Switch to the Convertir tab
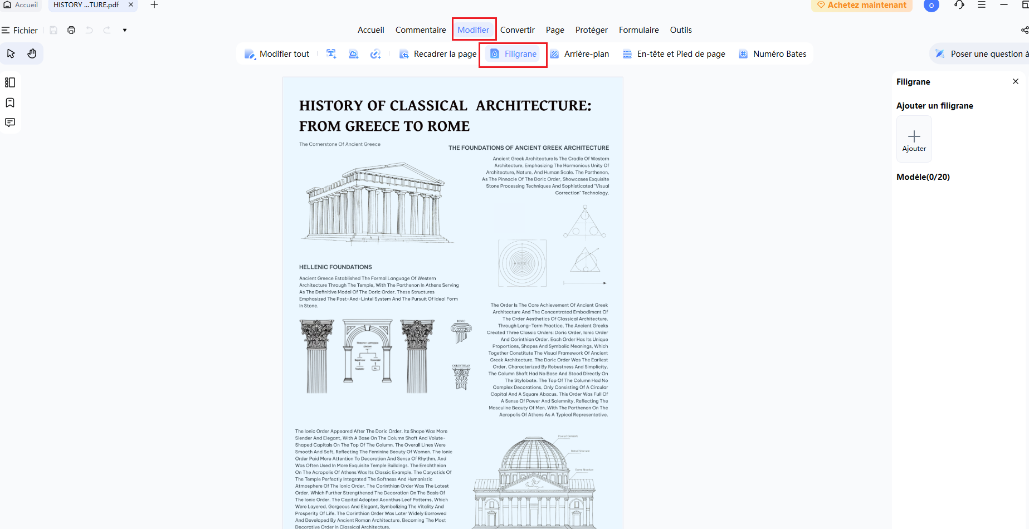 [517, 30]
